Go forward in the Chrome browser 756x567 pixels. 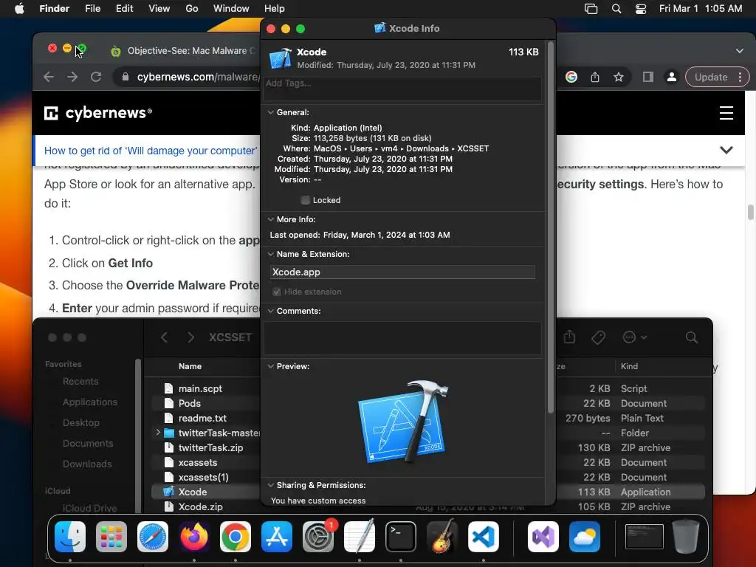[x=72, y=77]
